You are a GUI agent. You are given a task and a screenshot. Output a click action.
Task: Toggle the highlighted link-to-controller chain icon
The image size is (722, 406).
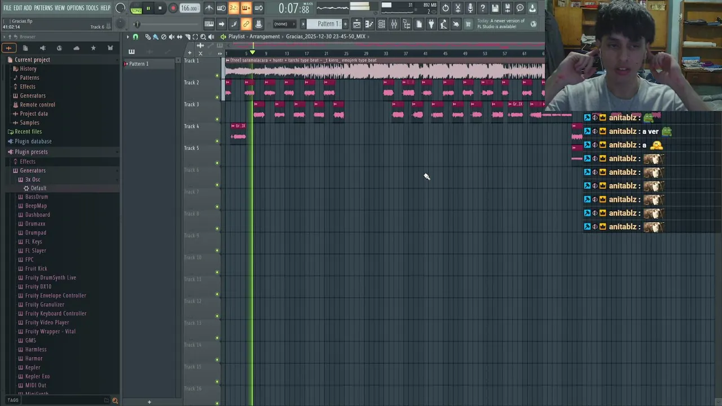click(246, 24)
